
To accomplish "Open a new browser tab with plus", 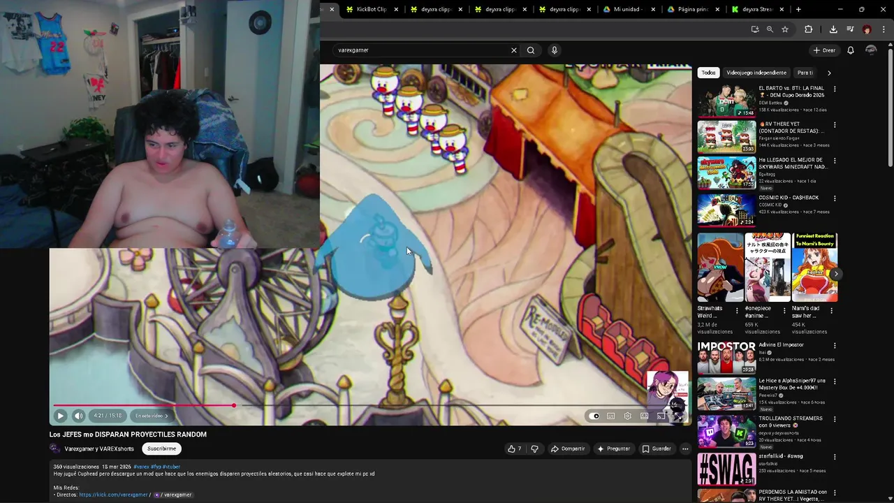I will click(x=798, y=9).
